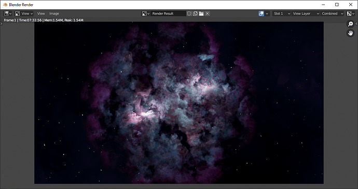Image resolution: width=358 pixels, height=189 pixels.
Task: Open the editor type selector dropdown
Action: coord(8,13)
